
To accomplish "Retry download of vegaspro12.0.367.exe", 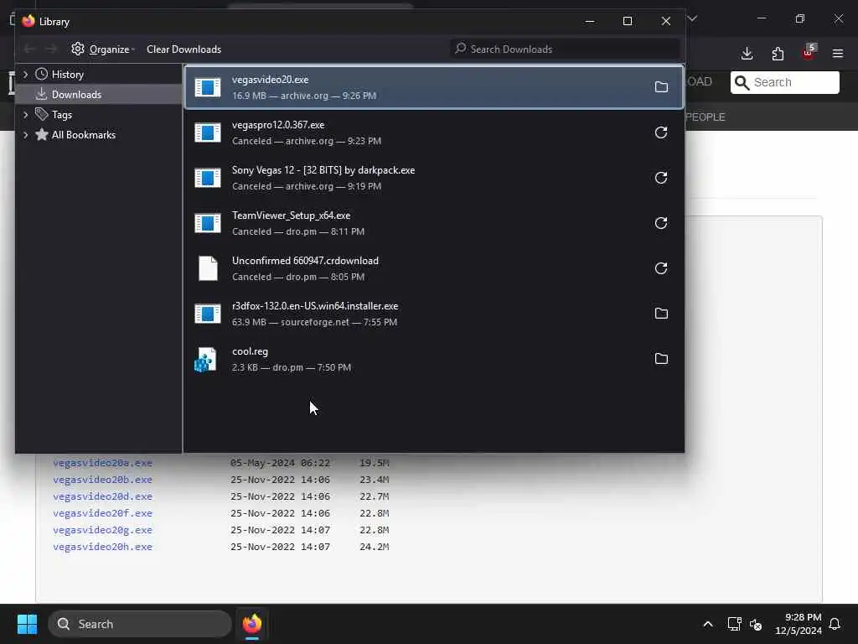I will 661,132.
